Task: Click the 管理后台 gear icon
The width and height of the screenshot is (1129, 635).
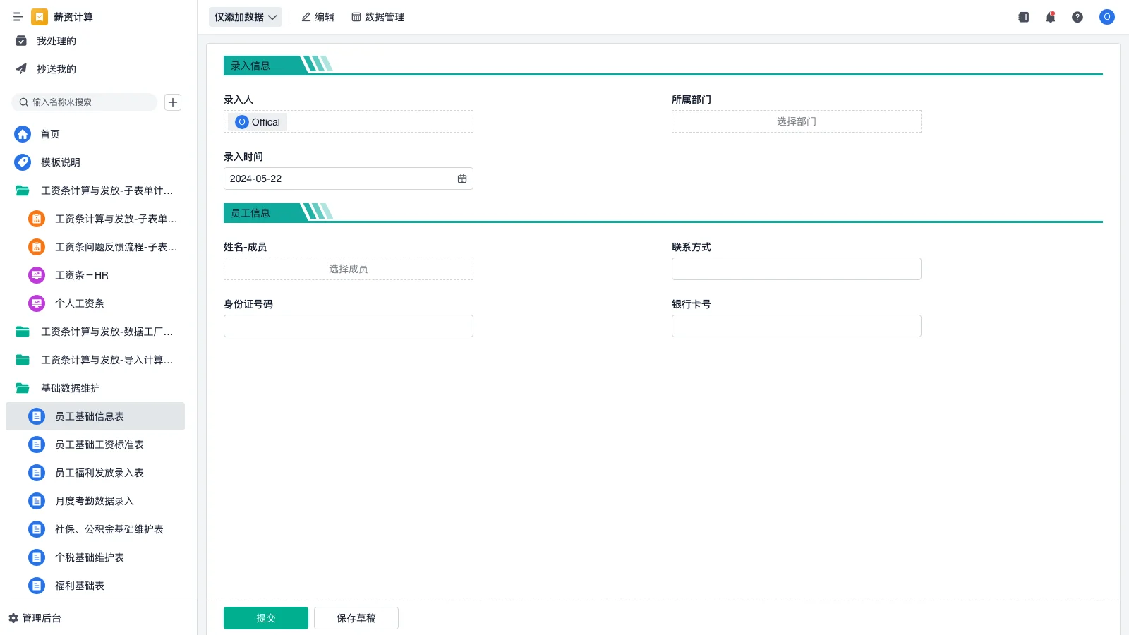Action: point(13,618)
